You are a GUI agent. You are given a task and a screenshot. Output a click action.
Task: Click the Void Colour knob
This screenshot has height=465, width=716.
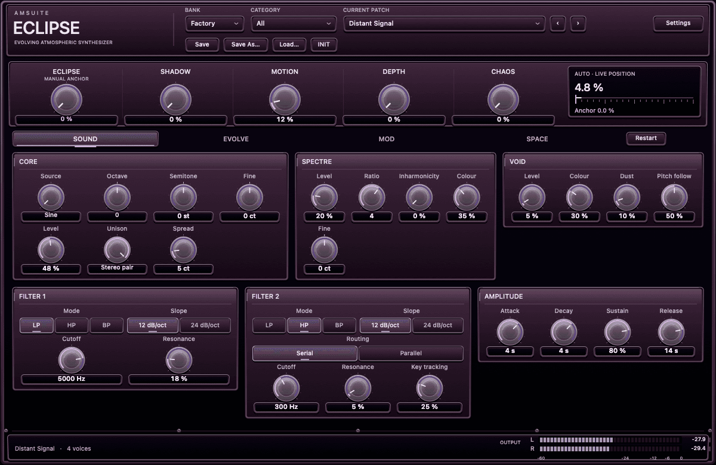coord(579,197)
